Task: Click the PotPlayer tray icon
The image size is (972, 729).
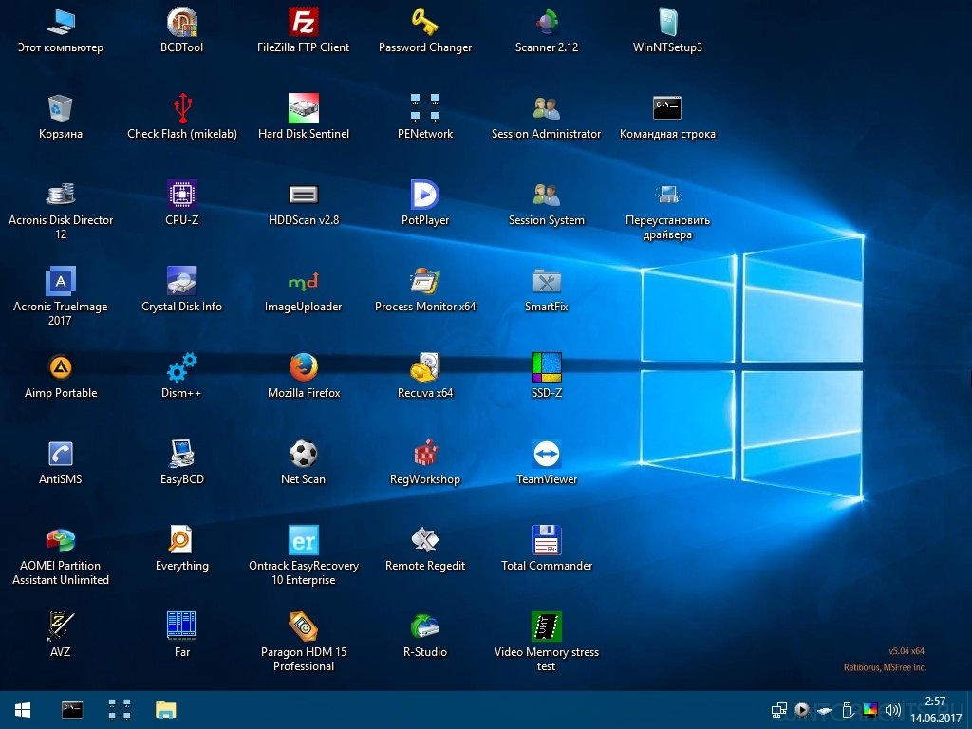Action: [801, 710]
